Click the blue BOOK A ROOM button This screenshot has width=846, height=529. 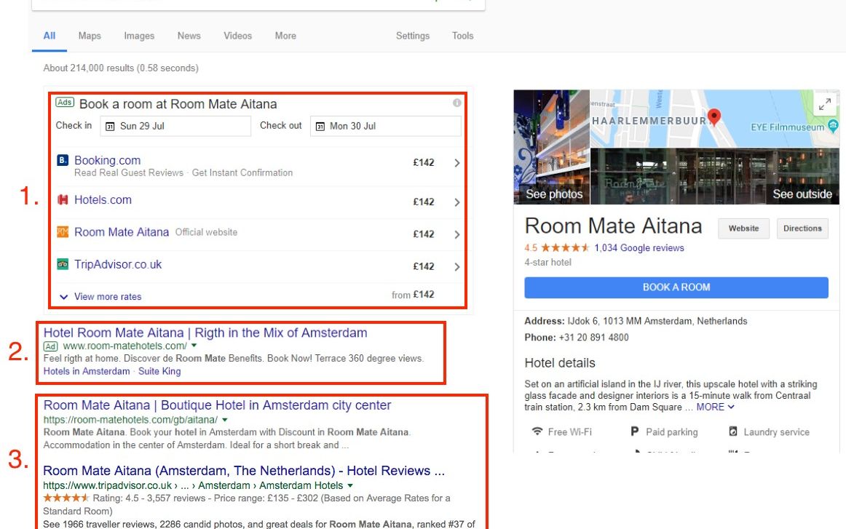coord(676,287)
